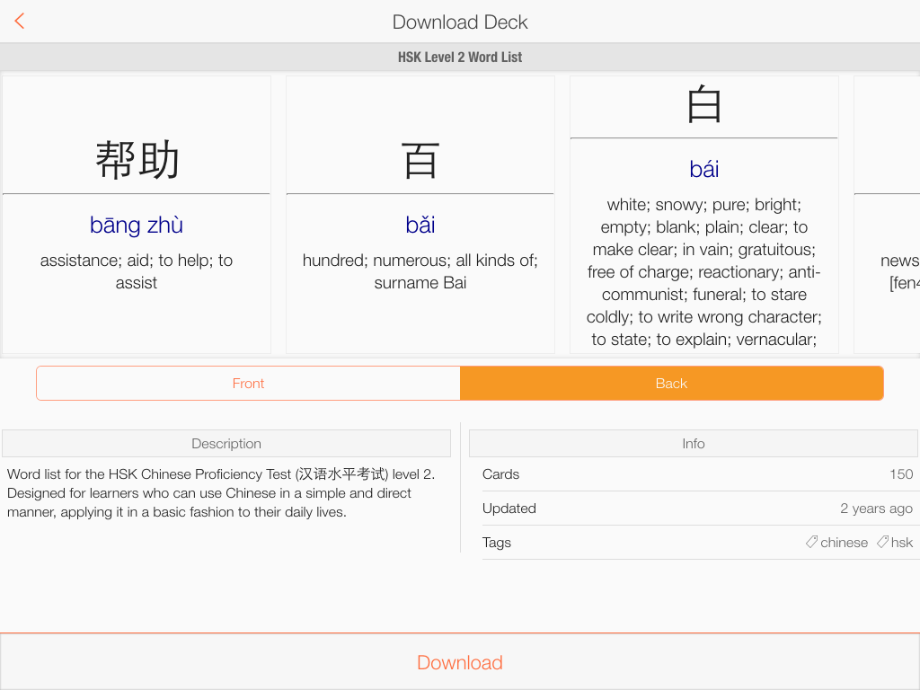Click the chinese tag label
This screenshot has width=920, height=690.
point(844,543)
